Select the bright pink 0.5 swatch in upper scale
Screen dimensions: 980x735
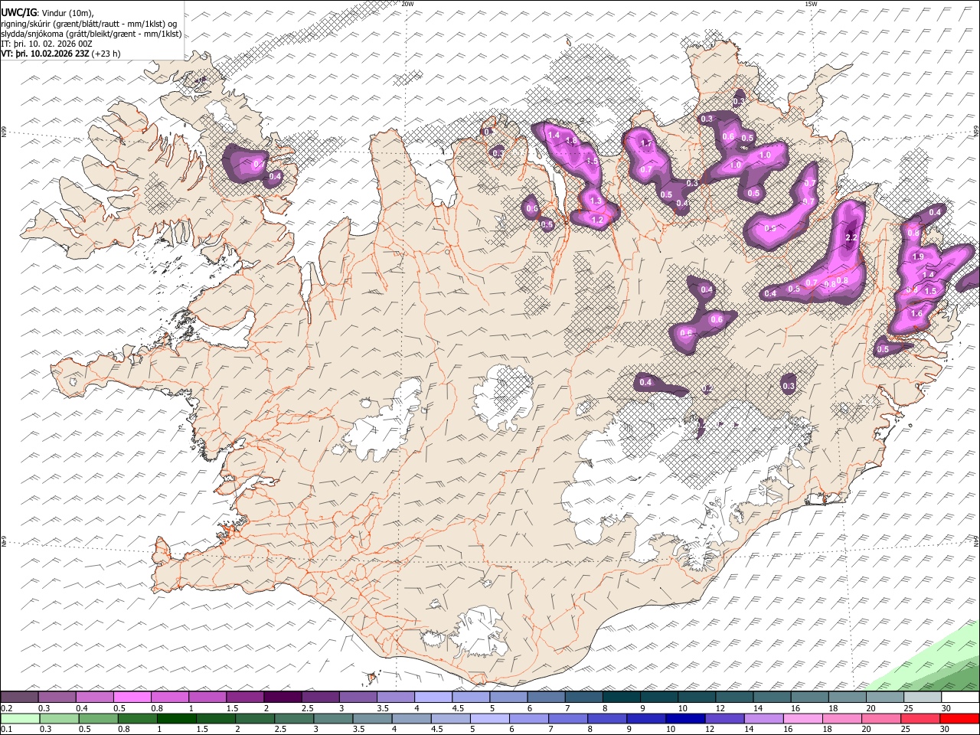tap(132, 697)
